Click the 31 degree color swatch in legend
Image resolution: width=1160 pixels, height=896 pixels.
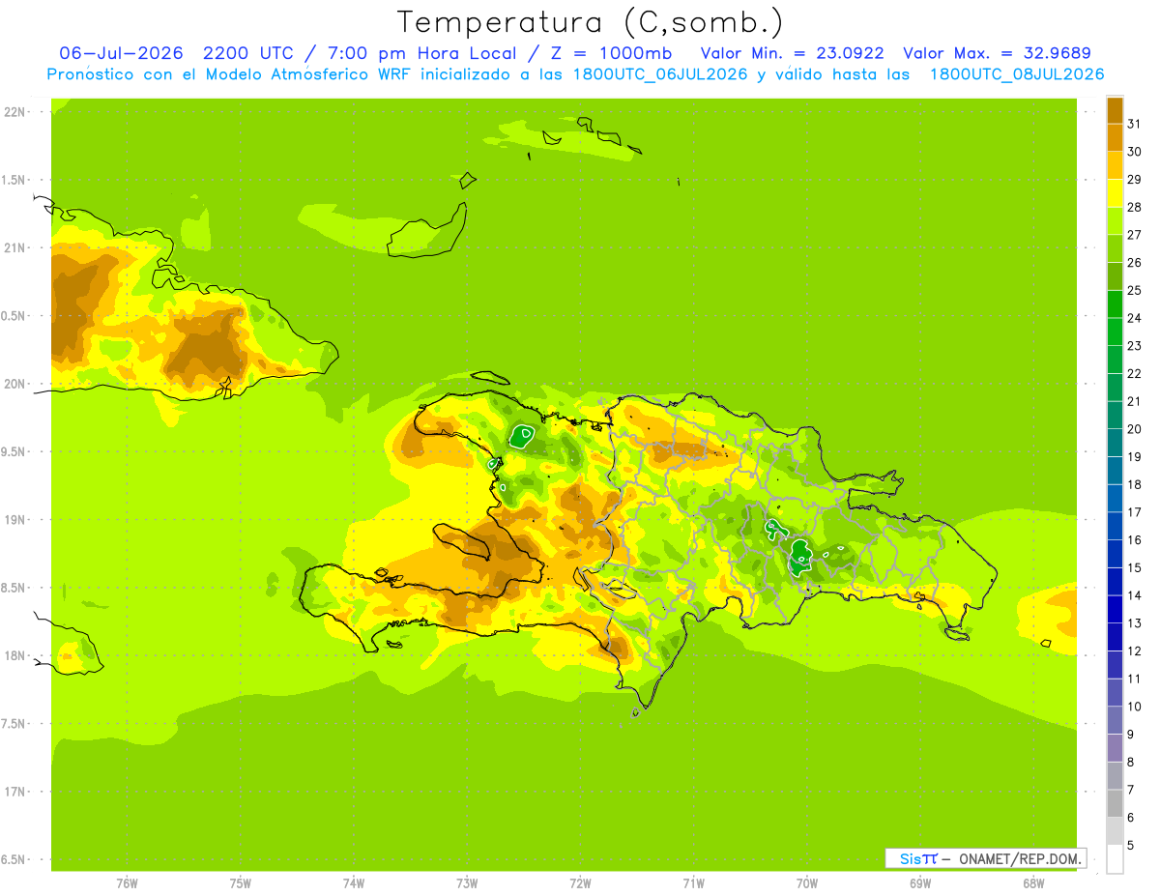tap(1115, 110)
